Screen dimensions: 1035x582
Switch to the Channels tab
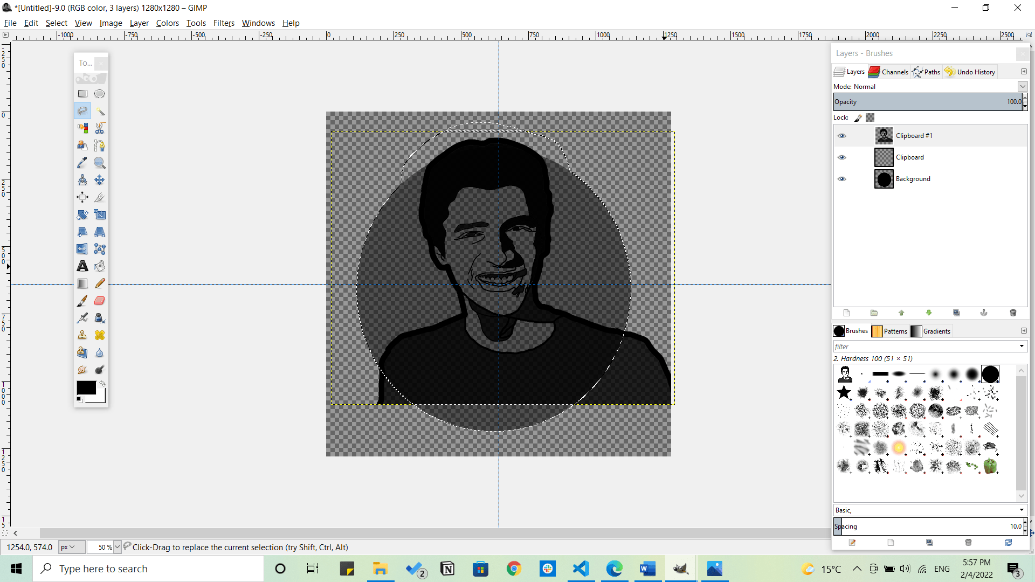(x=888, y=72)
